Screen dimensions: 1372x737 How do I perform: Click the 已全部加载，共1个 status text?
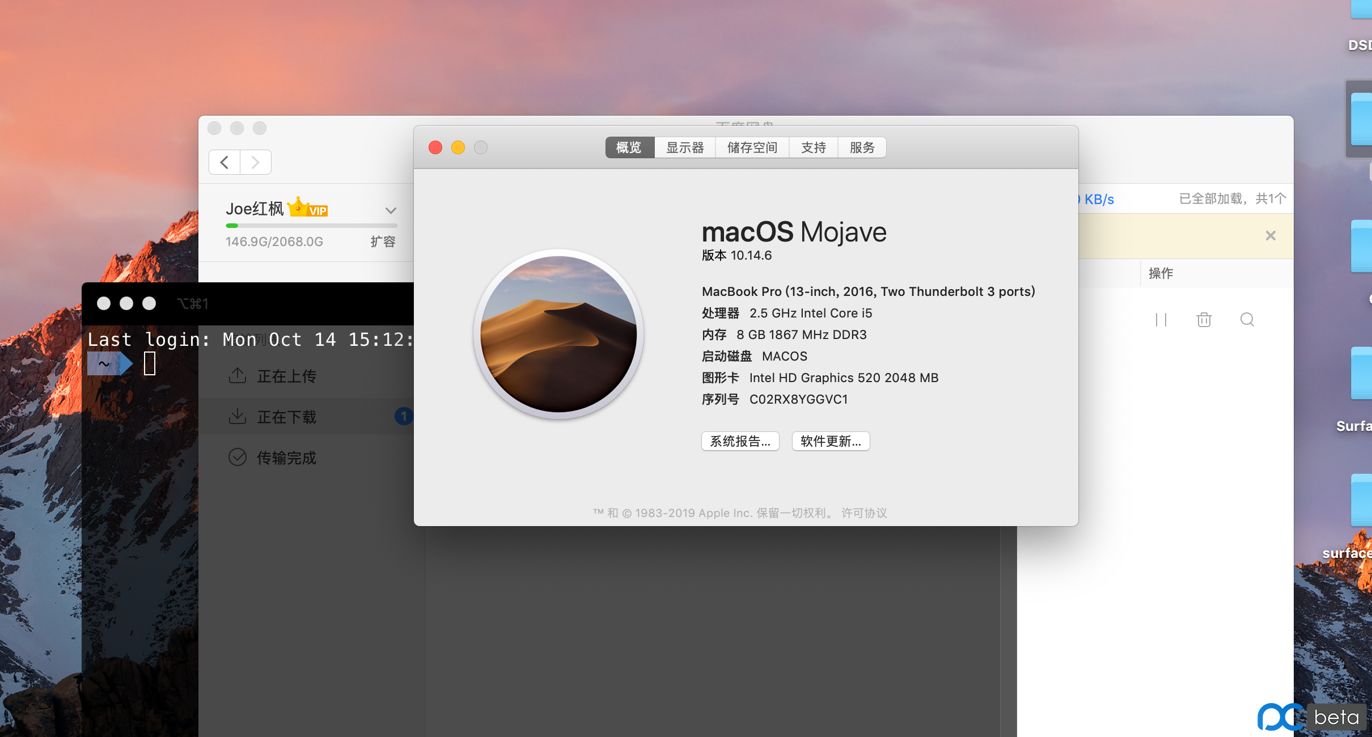pyautogui.click(x=1233, y=199)
